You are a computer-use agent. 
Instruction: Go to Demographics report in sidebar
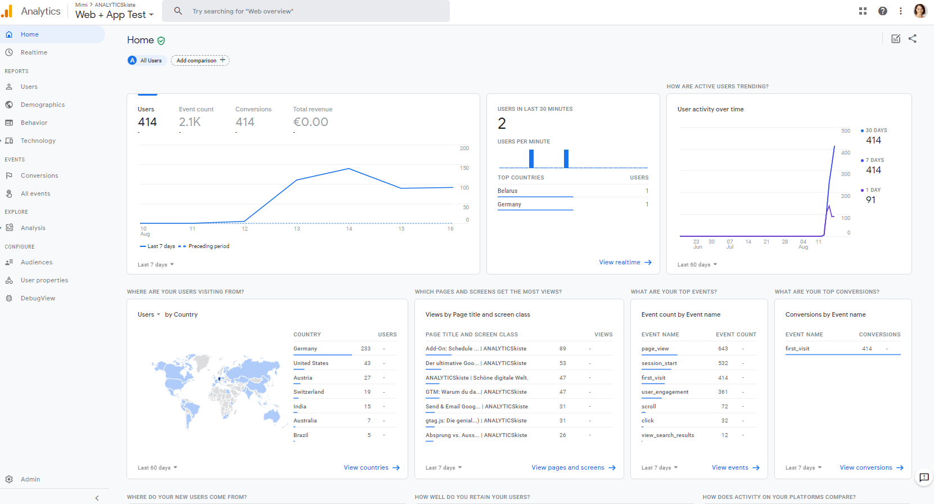[43, 105]
